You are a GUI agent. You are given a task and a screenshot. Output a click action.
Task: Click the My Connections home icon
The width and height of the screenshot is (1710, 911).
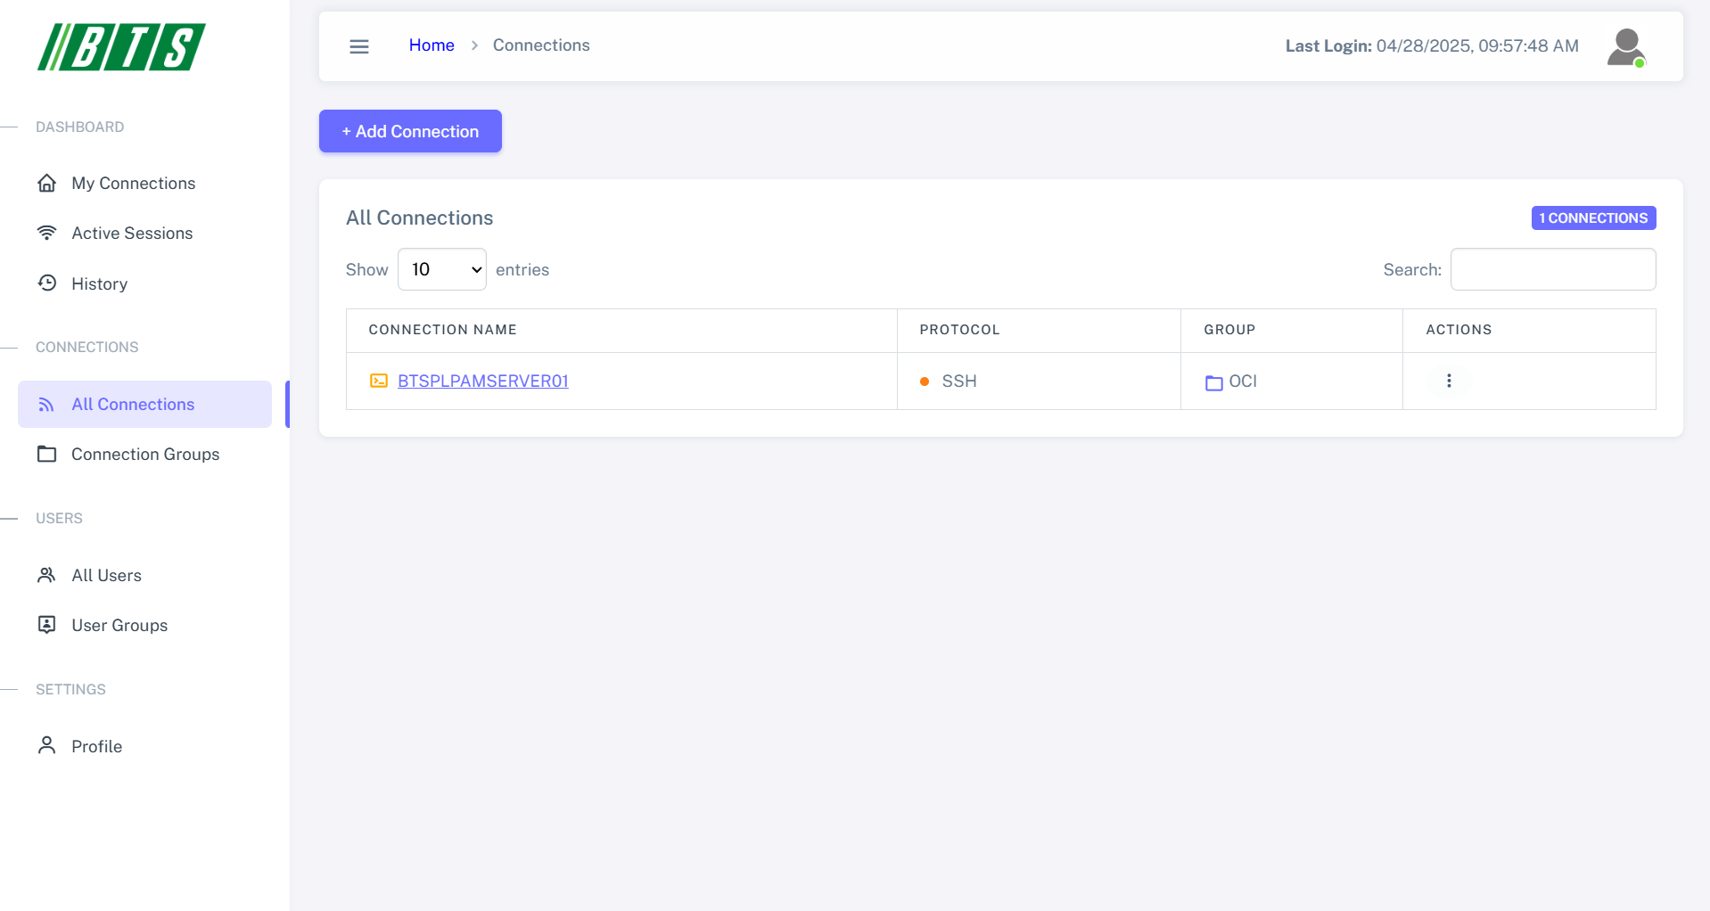(48, 183)
